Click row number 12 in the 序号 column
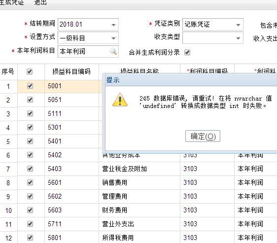 click(x=8, y=238)
